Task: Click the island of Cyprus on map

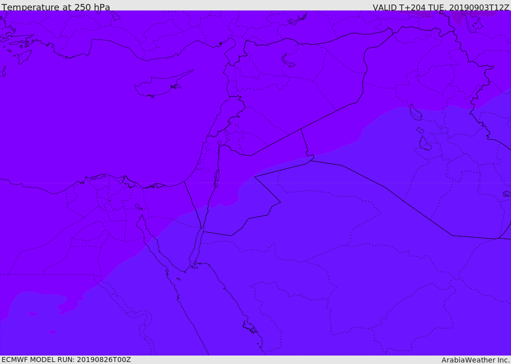Action: tap(164, 84)
